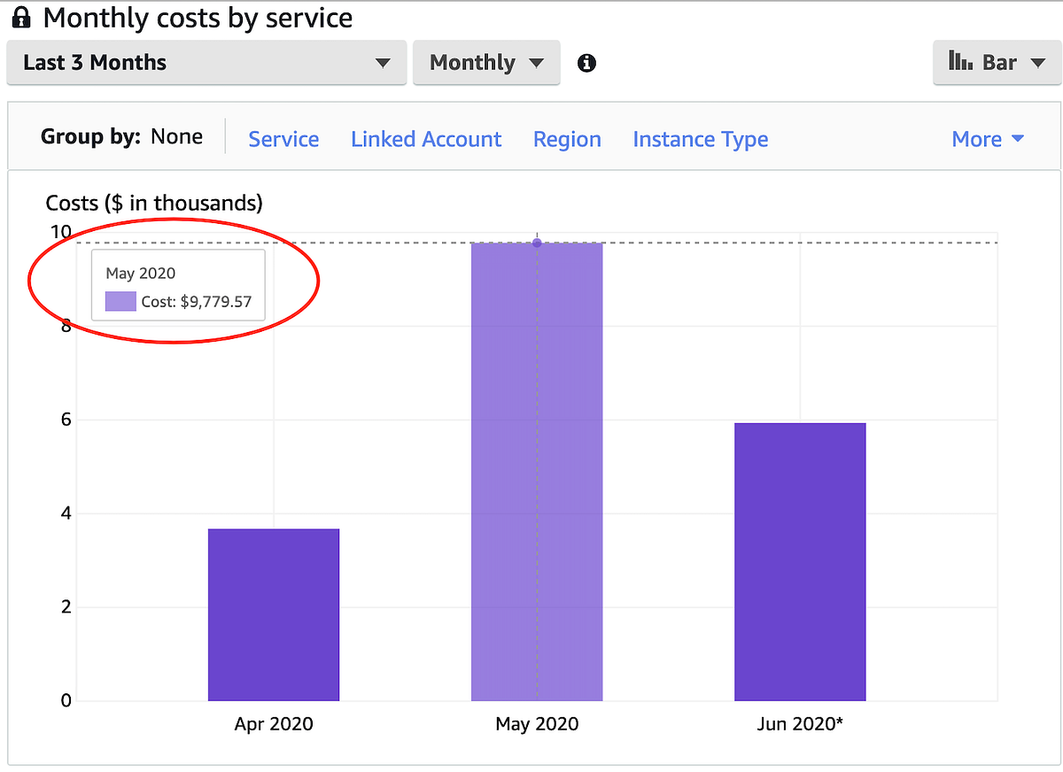The image size is (1063, 772).
Task: Group costs by Linked Account
Action: tap(426, 139)
